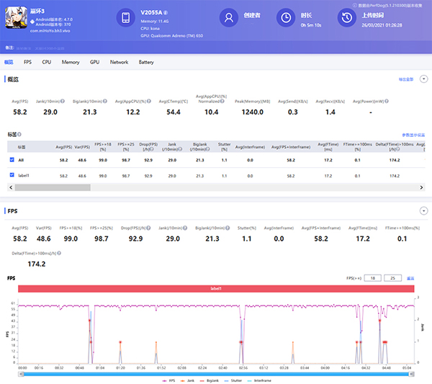Toggle the label1 row checkbox
The width and height of the screenshot is (432, 384).
tap(11, 176)
